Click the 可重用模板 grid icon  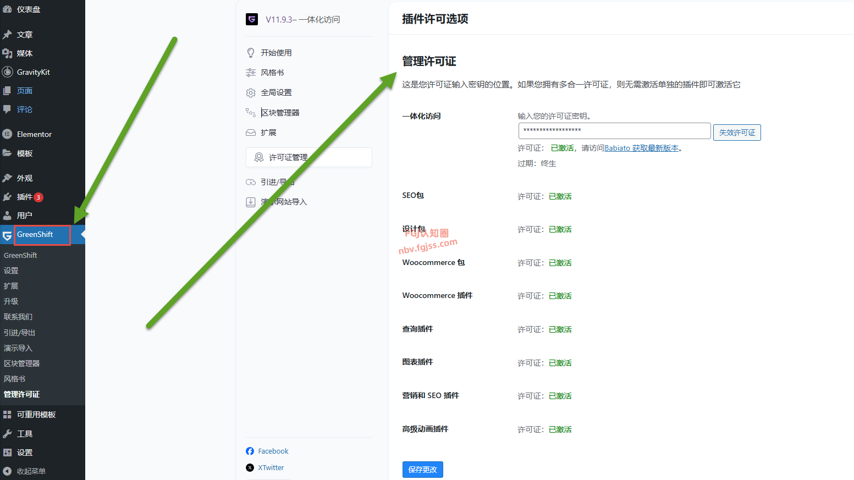click(7, 415)
